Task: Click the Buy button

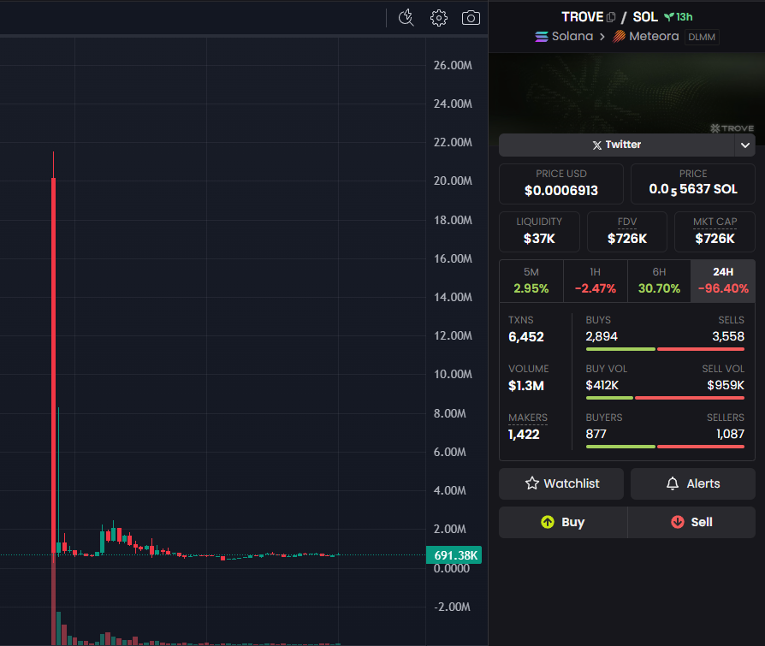Action: (x=563, y=522)
